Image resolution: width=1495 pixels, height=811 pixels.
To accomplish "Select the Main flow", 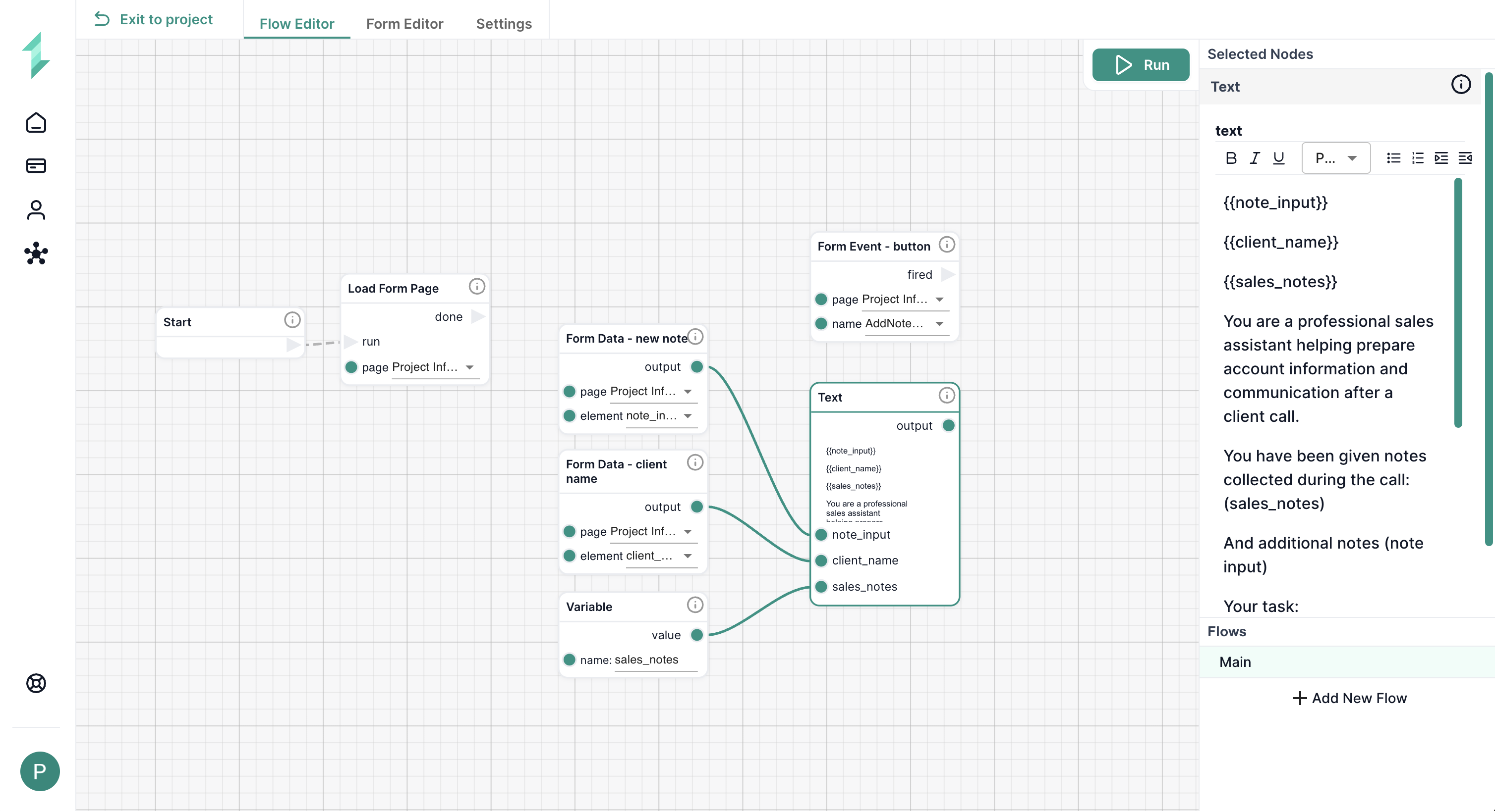I will coord(1346,662).
